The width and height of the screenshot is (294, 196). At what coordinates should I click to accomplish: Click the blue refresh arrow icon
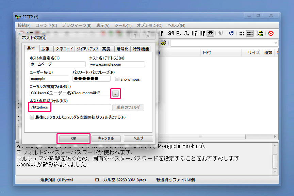(x=231, y=33)
